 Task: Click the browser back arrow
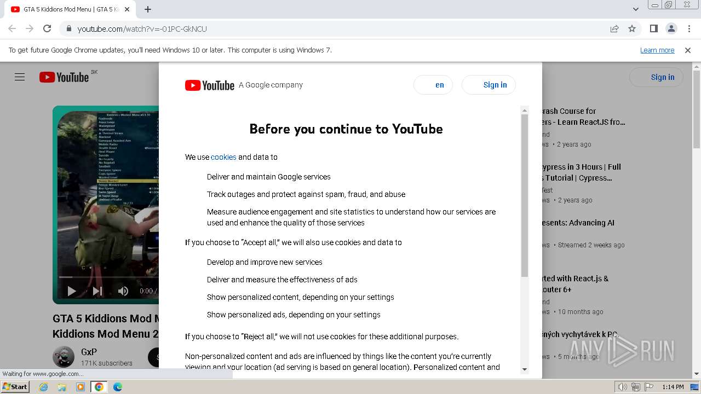pyautogui.click(x=12, y=28)
